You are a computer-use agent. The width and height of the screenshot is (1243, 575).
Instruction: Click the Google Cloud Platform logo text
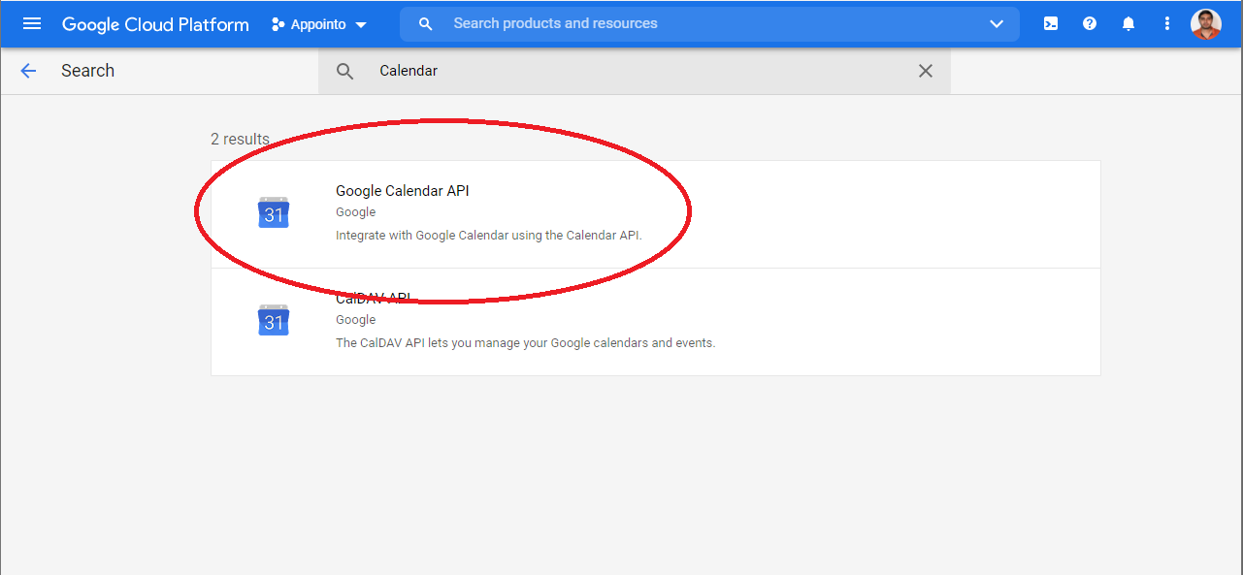(155, 24)
